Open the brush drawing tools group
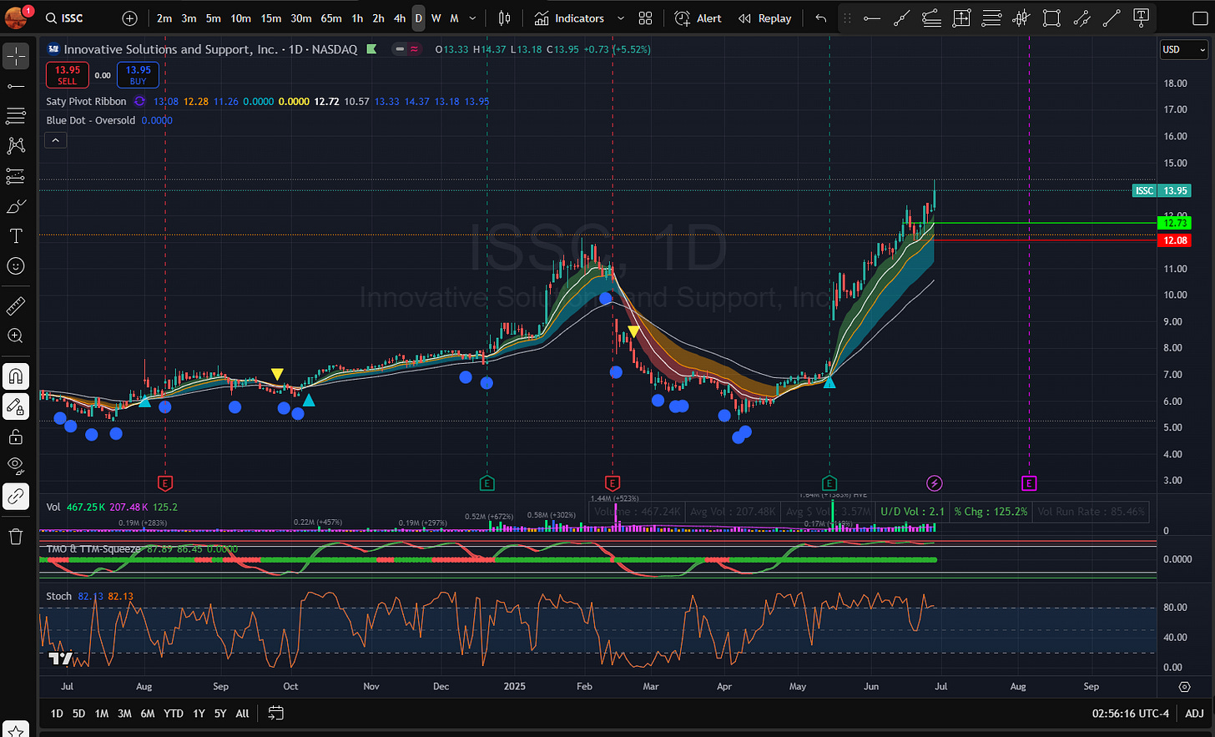This screenshot has width=1215, height=737. tap(16, 205)
